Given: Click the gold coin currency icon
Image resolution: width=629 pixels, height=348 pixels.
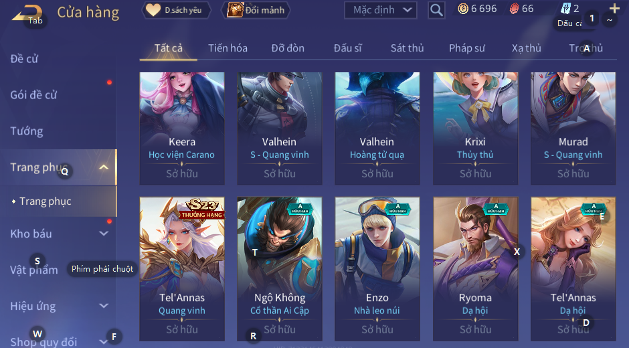Looking at the screenshot, I should 463,9.
